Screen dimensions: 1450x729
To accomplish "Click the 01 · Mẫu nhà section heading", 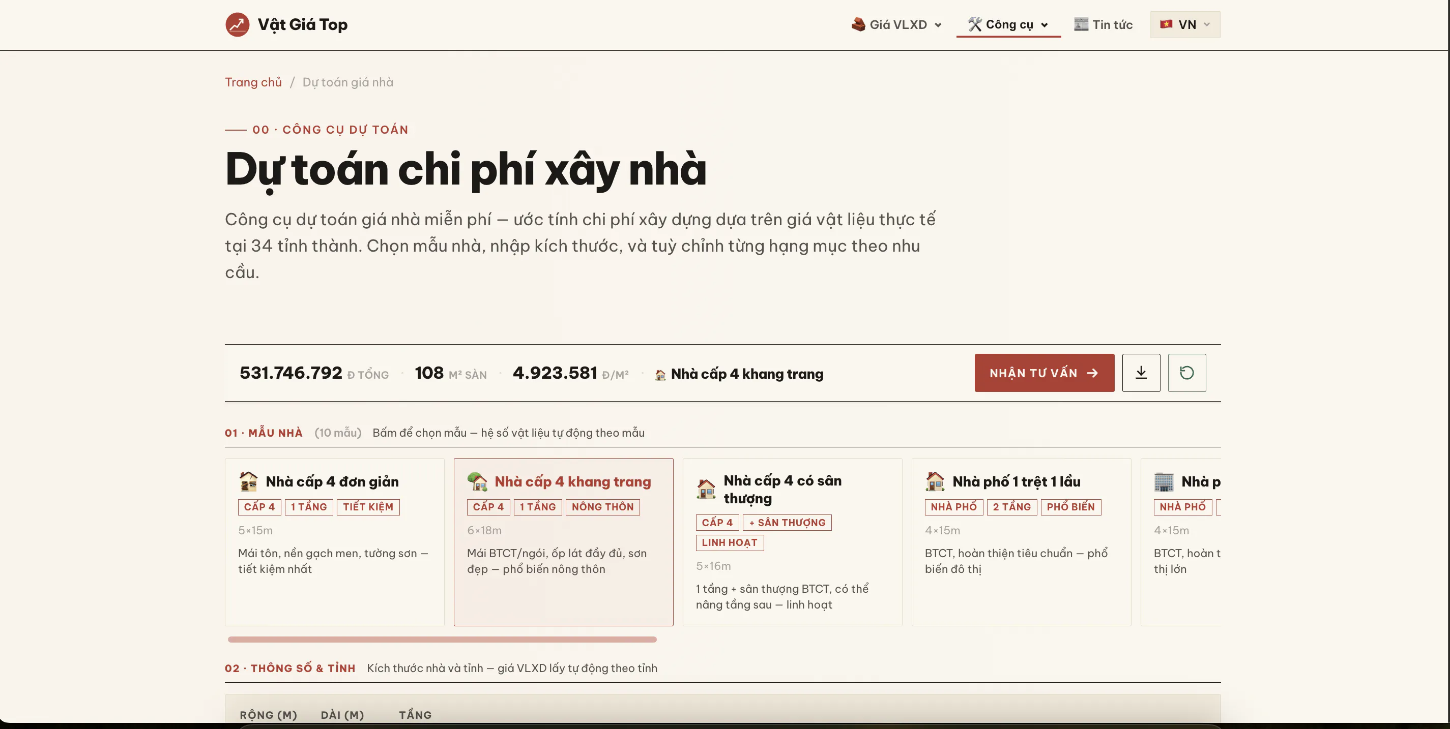I will (x=264, y=433).
